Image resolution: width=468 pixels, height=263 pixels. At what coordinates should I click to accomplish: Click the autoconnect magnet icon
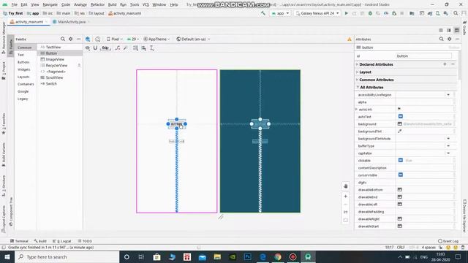[x=95, y=48]
